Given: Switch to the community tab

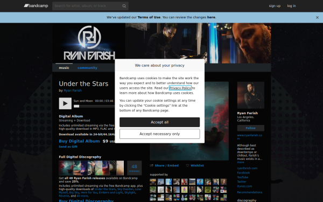Looking at the screenshot, I should point(87,68).
